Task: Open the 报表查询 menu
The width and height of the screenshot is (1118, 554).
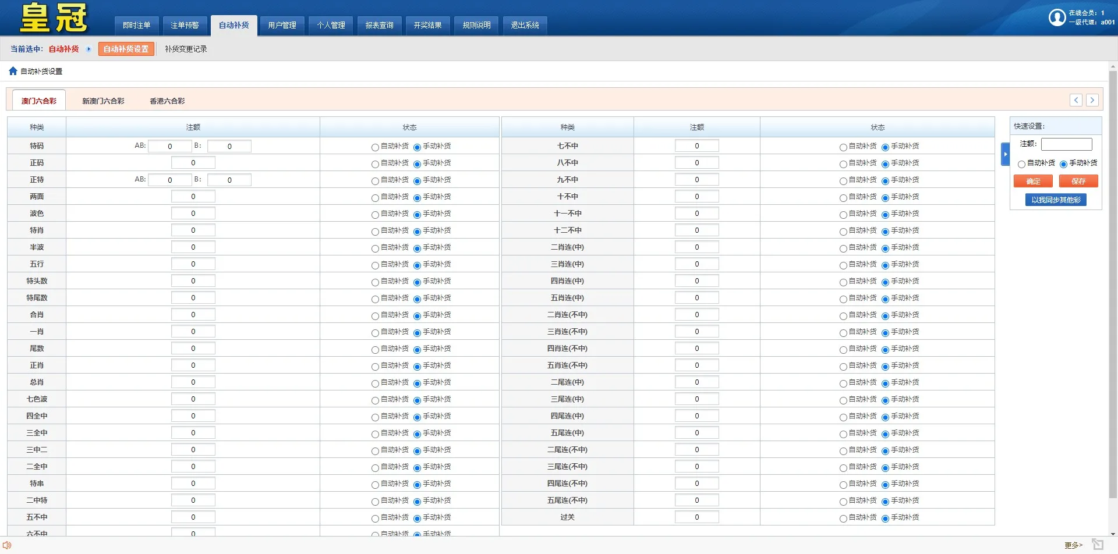Action: pyautogui.click(x=379, y=25)
